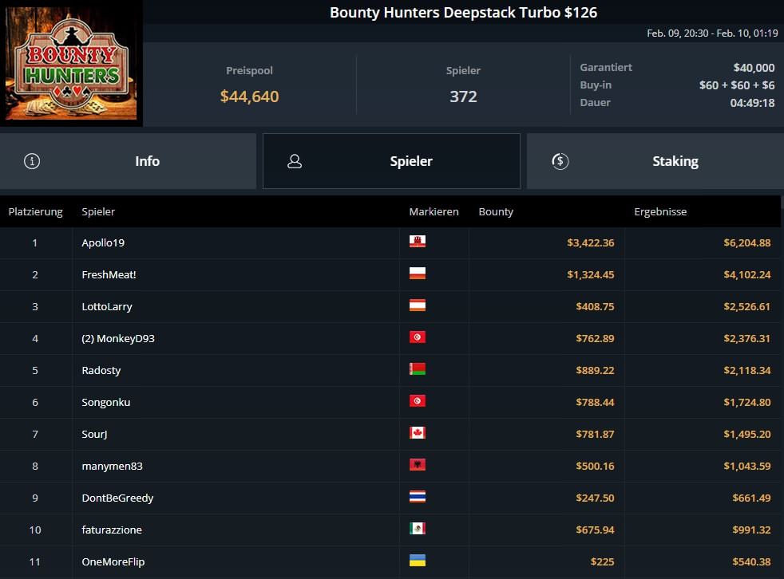
Task: Click the person icon on Spieler tab
Action: point(295,161)
